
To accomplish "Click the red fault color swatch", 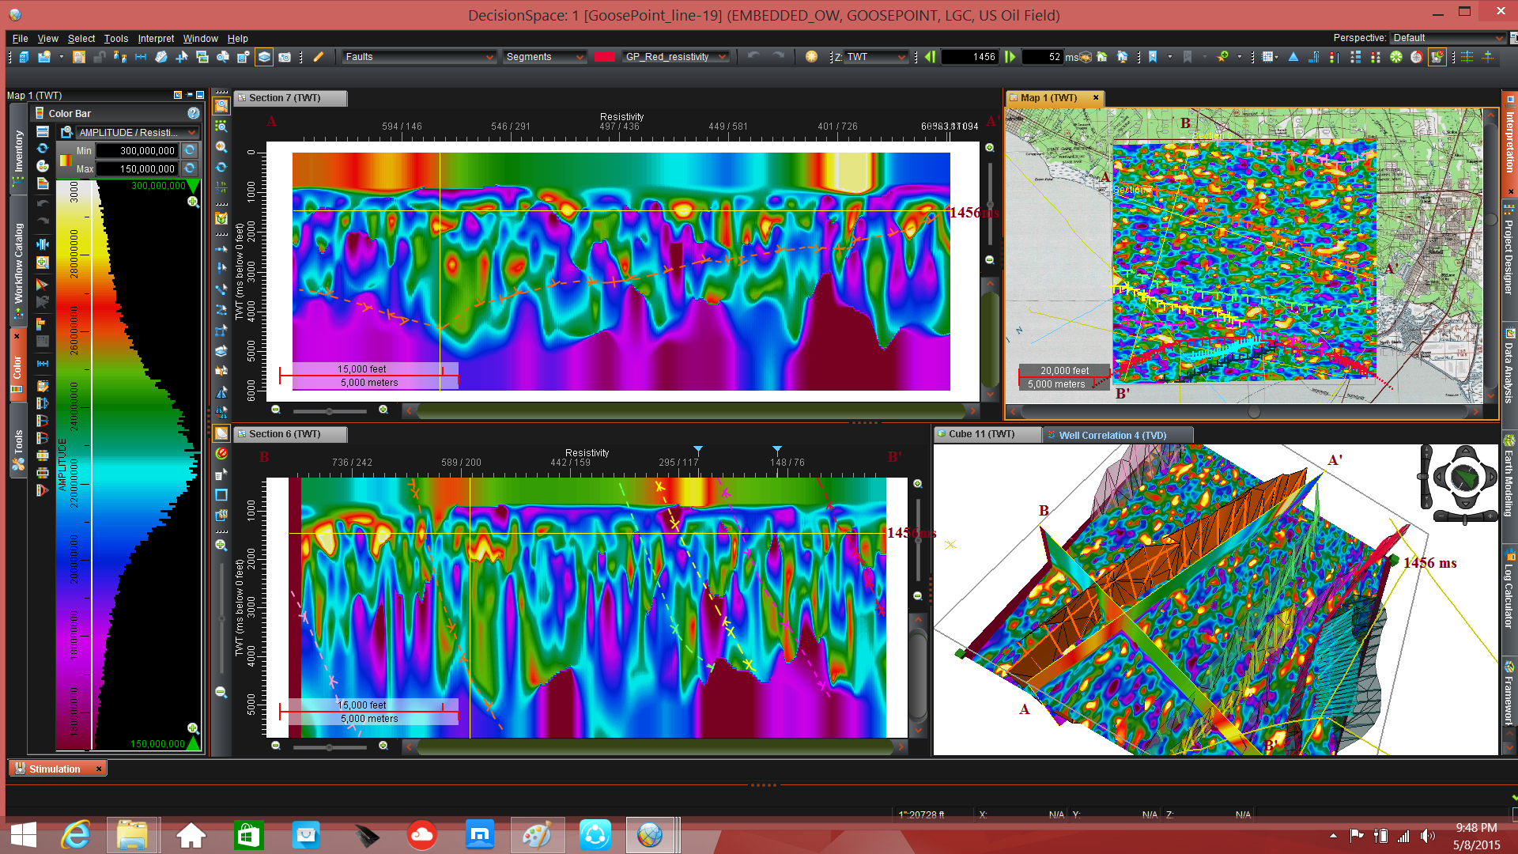I will click(605, 57).
